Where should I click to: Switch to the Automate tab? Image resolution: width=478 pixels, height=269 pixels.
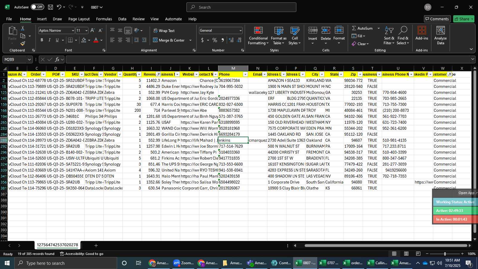coord(173,19)
